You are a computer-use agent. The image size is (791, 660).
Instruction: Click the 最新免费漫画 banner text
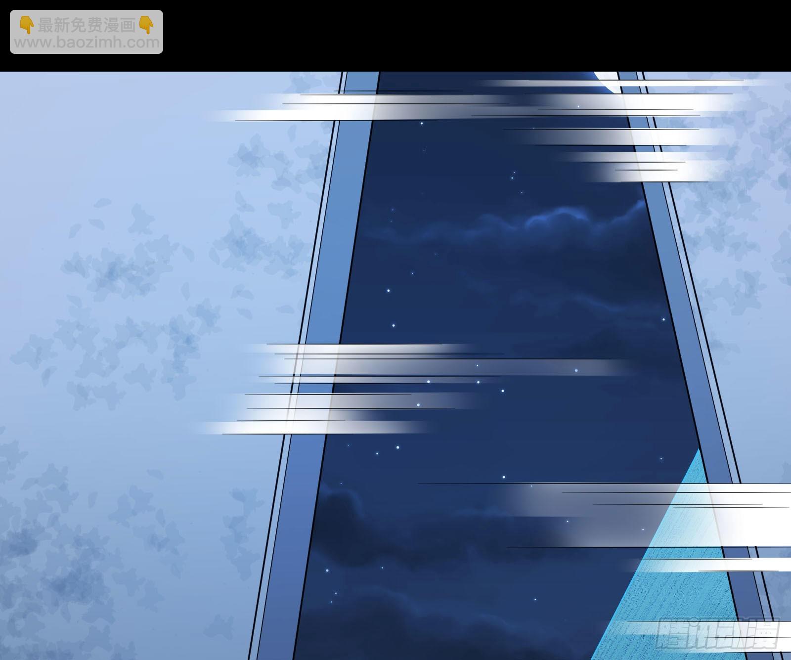click(87, 25)
